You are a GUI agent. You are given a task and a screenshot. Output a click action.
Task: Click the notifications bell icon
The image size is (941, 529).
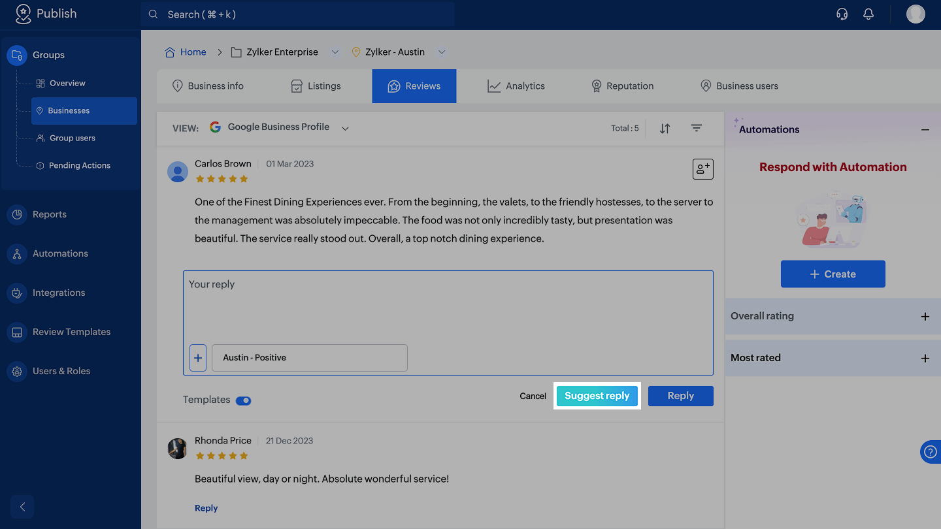point(868,14)
